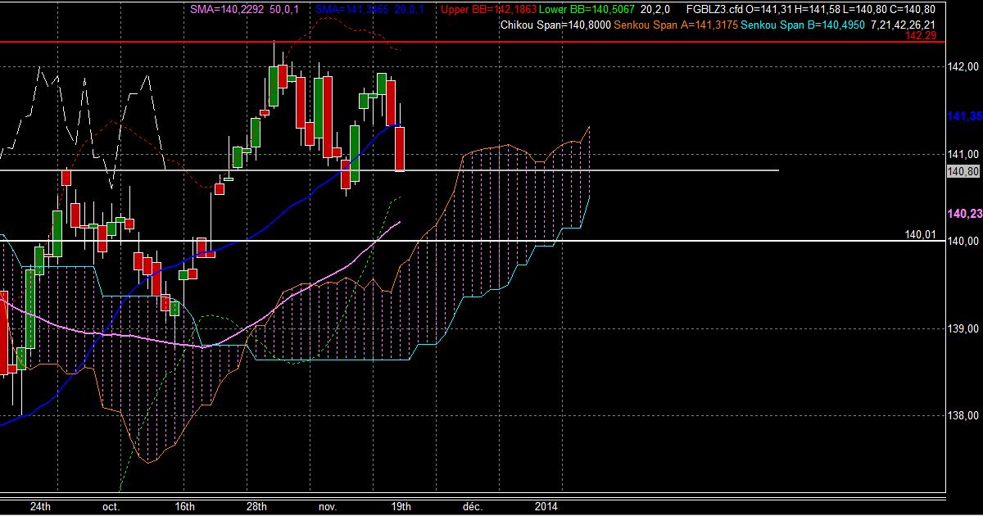Click the blue 141,35 price axis value
This screenshot has height=516, width=983.
964,117
